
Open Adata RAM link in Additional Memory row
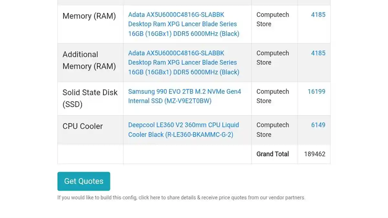(184, 63)
